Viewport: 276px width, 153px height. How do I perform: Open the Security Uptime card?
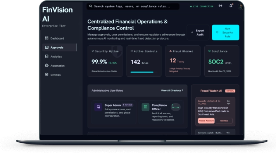pos(105,61)
